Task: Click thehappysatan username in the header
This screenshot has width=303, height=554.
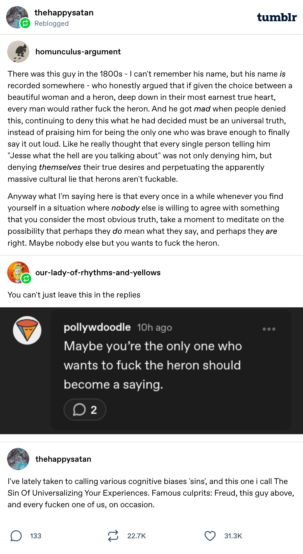Action: [64, 13]
